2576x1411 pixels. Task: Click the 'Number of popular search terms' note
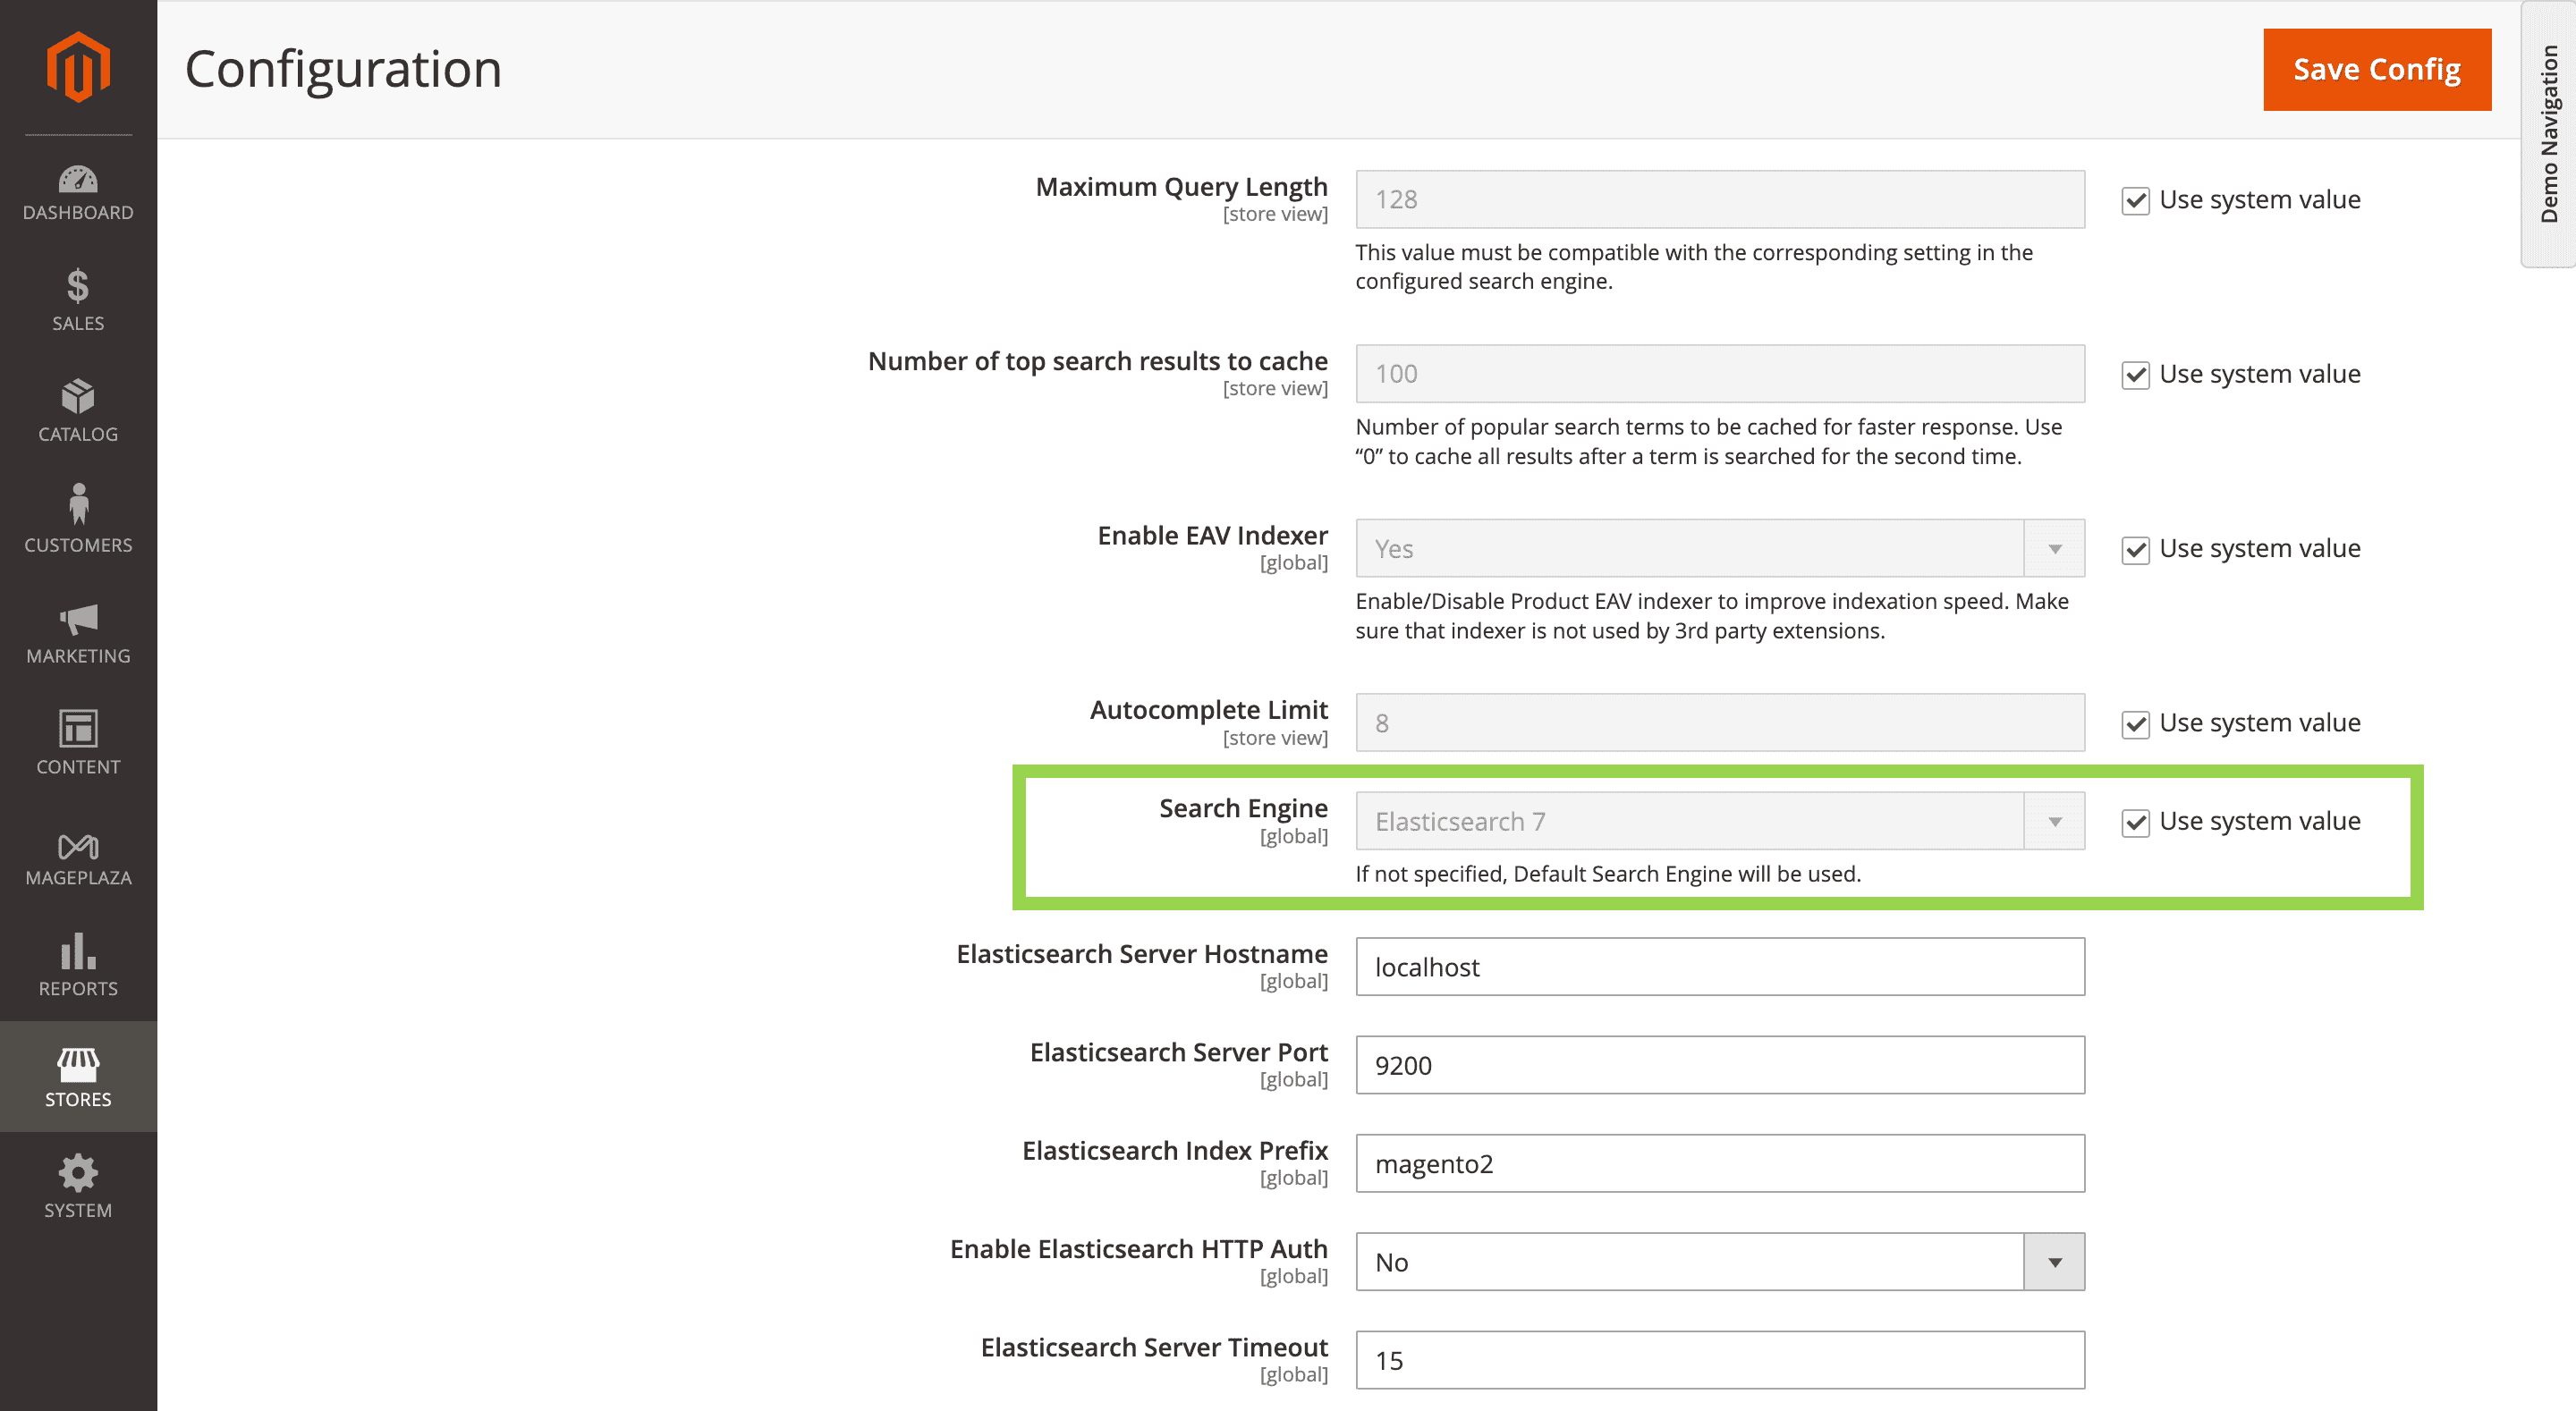click(1709, 441)
